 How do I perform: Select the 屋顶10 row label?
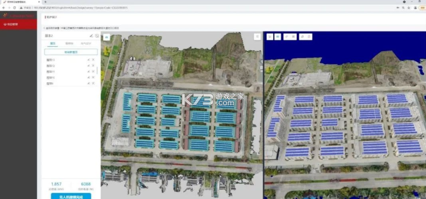[51, 77]
